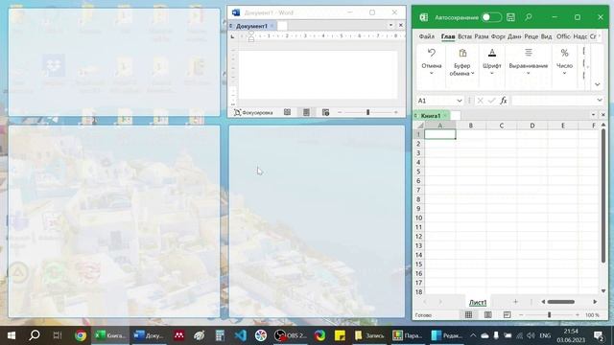Open Visual Studio Code from the taskbar
The image size is (614, 345).
click(241, 335)
